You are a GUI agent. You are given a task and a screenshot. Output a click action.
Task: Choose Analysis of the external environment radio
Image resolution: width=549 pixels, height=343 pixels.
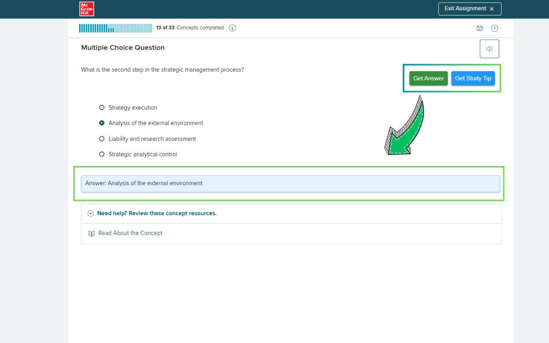pyautogui.click(x=102, y=123)
